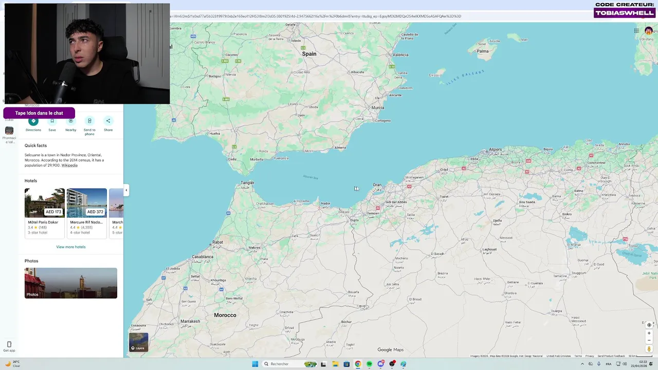Show your location on map

click(x=649, y=325)
